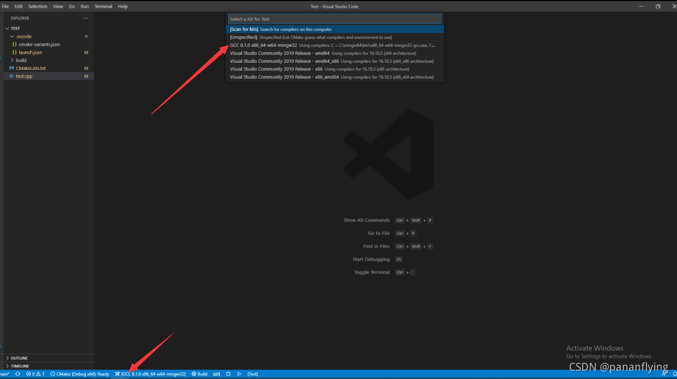The image size is (677, 379).
Task: Choose the [Scan for kits] option
Action: pyautogui.click(x=335, y=29)
